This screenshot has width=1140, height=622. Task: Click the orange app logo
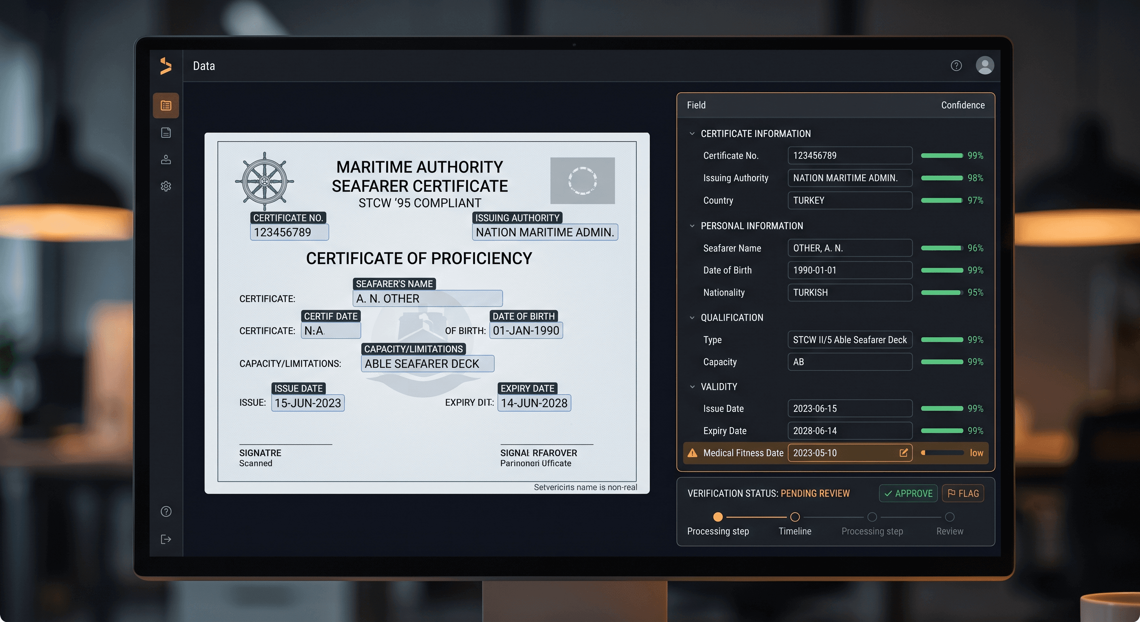click(166, 66)
